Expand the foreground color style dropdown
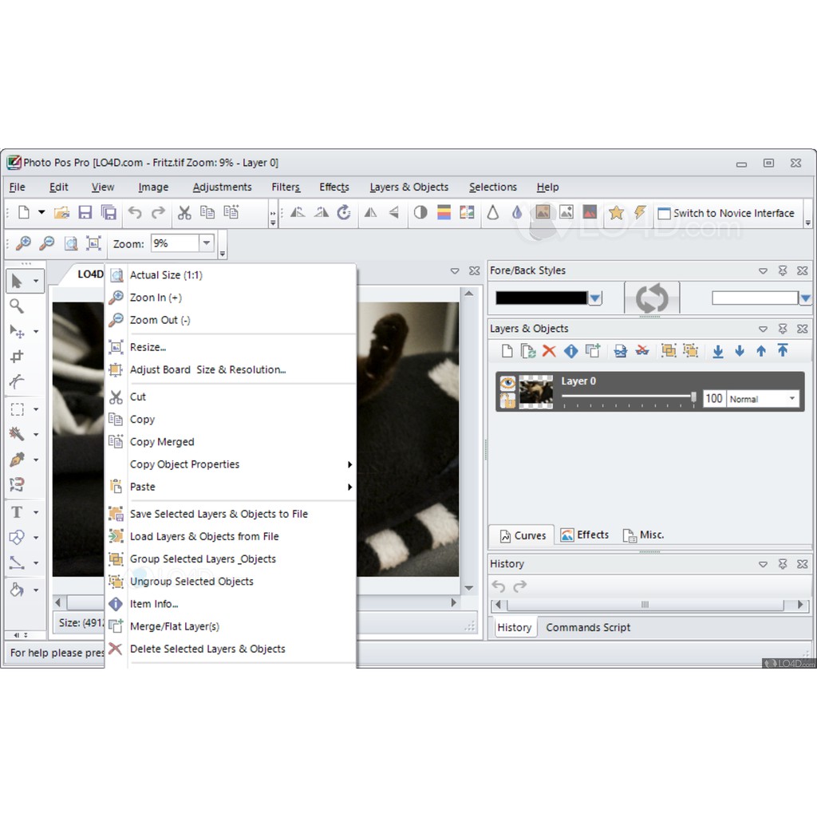 click(x=594, y=298)
